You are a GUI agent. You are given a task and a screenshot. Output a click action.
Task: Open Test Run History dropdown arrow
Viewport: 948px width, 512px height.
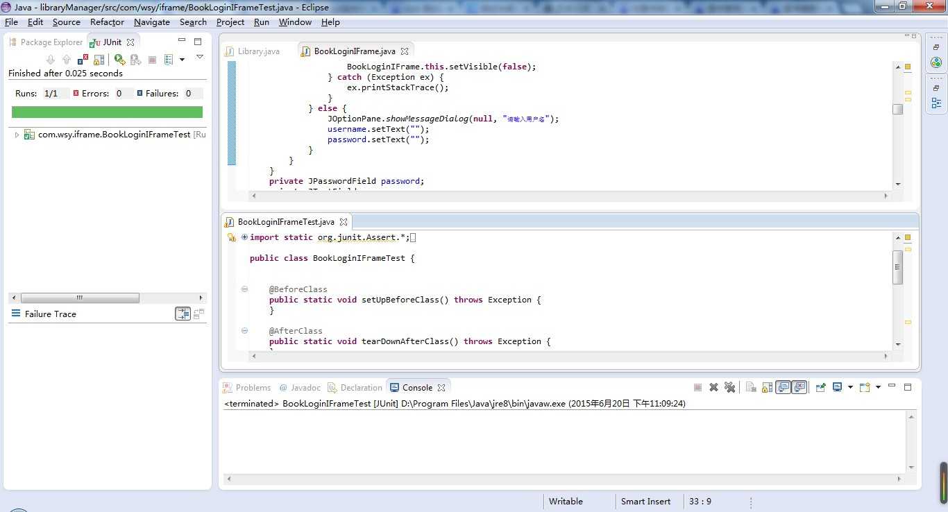coord(182,60)
